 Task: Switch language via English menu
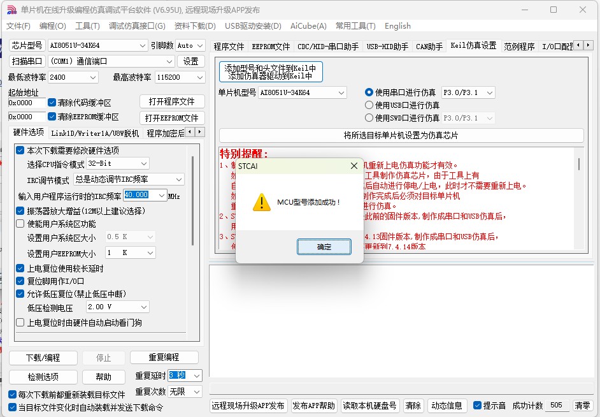pos(397,26)
